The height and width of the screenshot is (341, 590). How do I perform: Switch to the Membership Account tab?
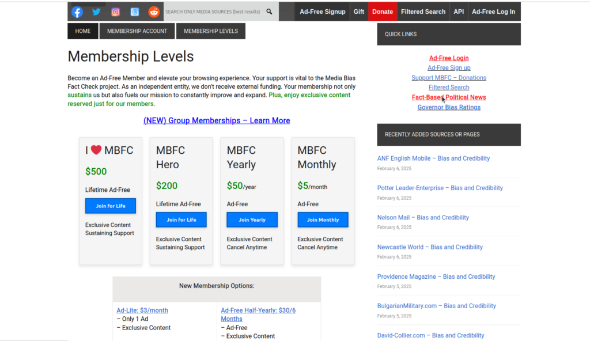coord(137,31)
